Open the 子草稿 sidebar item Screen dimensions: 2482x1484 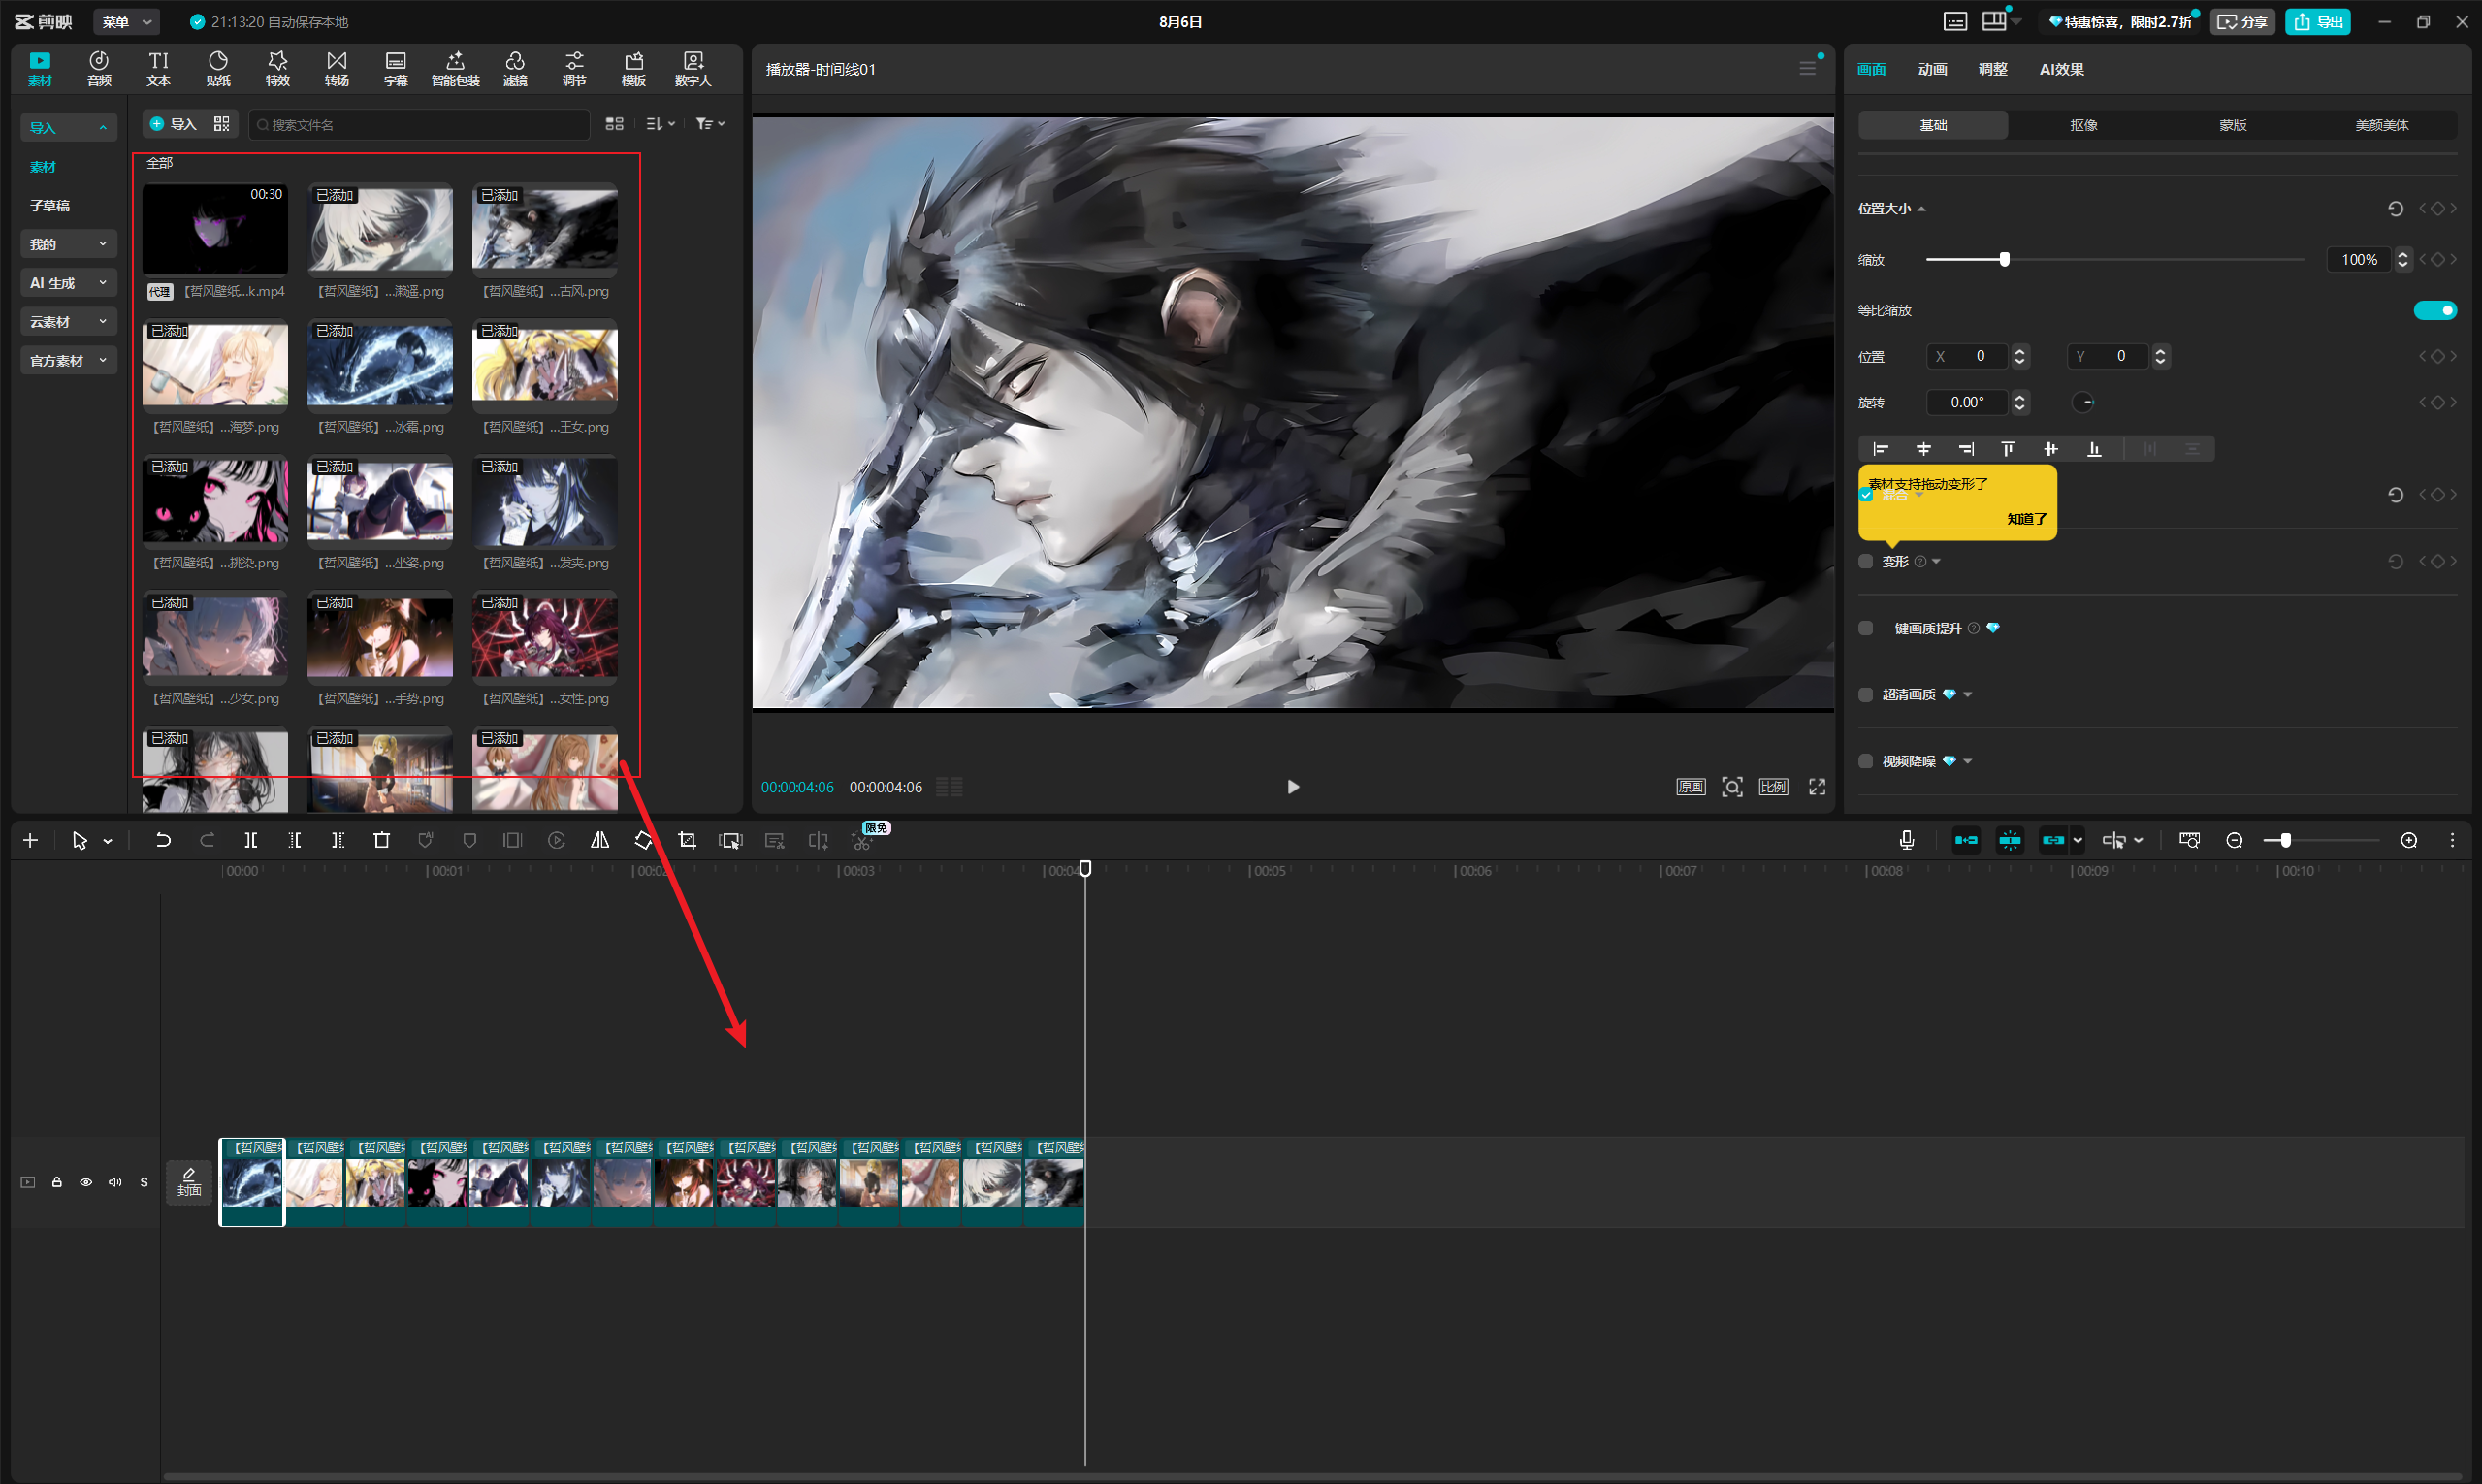click(x=50, y=206)
